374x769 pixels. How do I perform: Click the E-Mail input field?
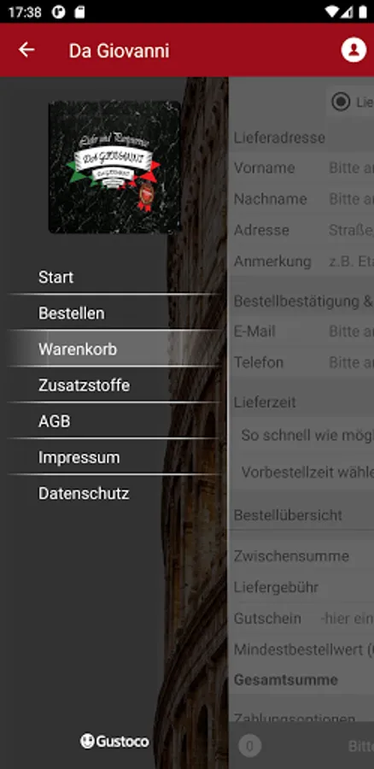350,331
